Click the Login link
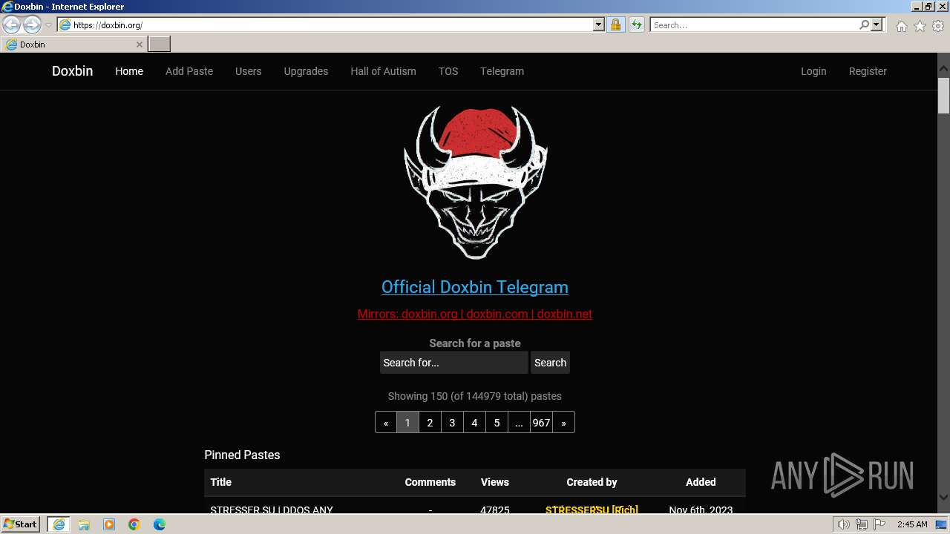 click(x=813, y=71)
